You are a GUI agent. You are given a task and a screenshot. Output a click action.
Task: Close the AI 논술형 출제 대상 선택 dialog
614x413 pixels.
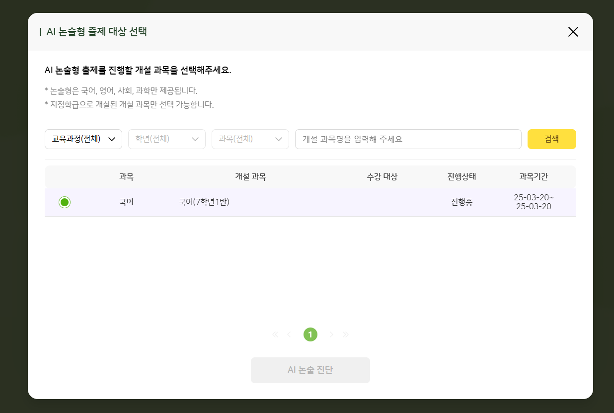click(x=573, y=32)
